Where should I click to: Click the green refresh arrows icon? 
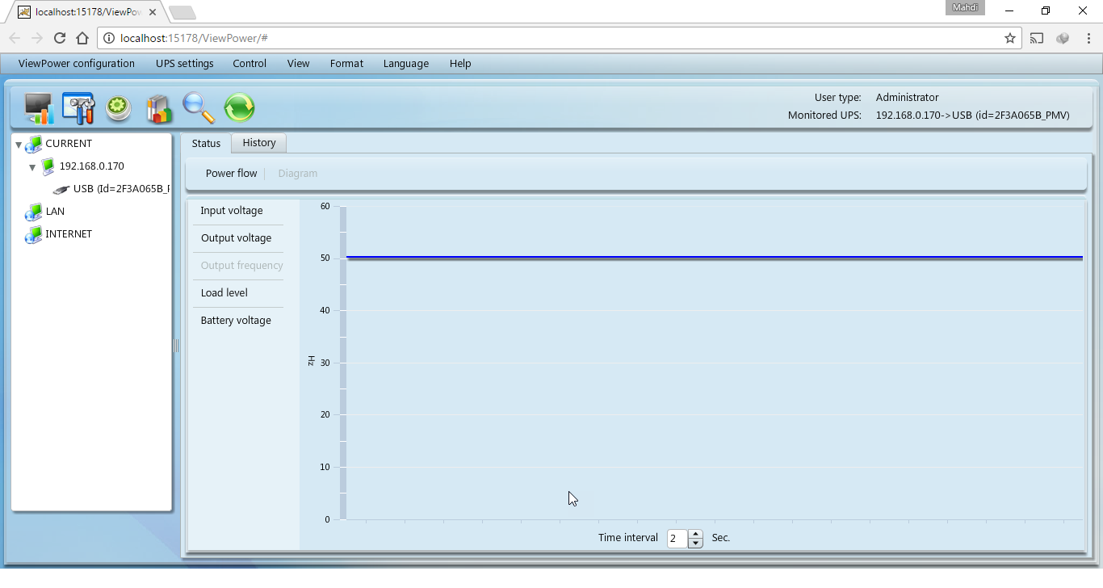239,108
